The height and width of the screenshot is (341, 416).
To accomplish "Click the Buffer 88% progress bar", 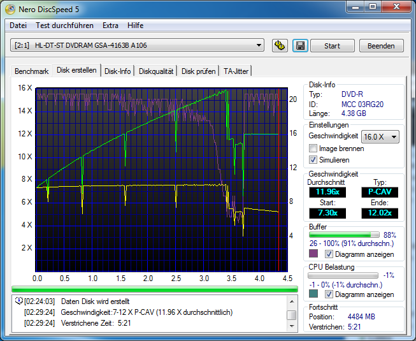I will click(x=344, y=235).
